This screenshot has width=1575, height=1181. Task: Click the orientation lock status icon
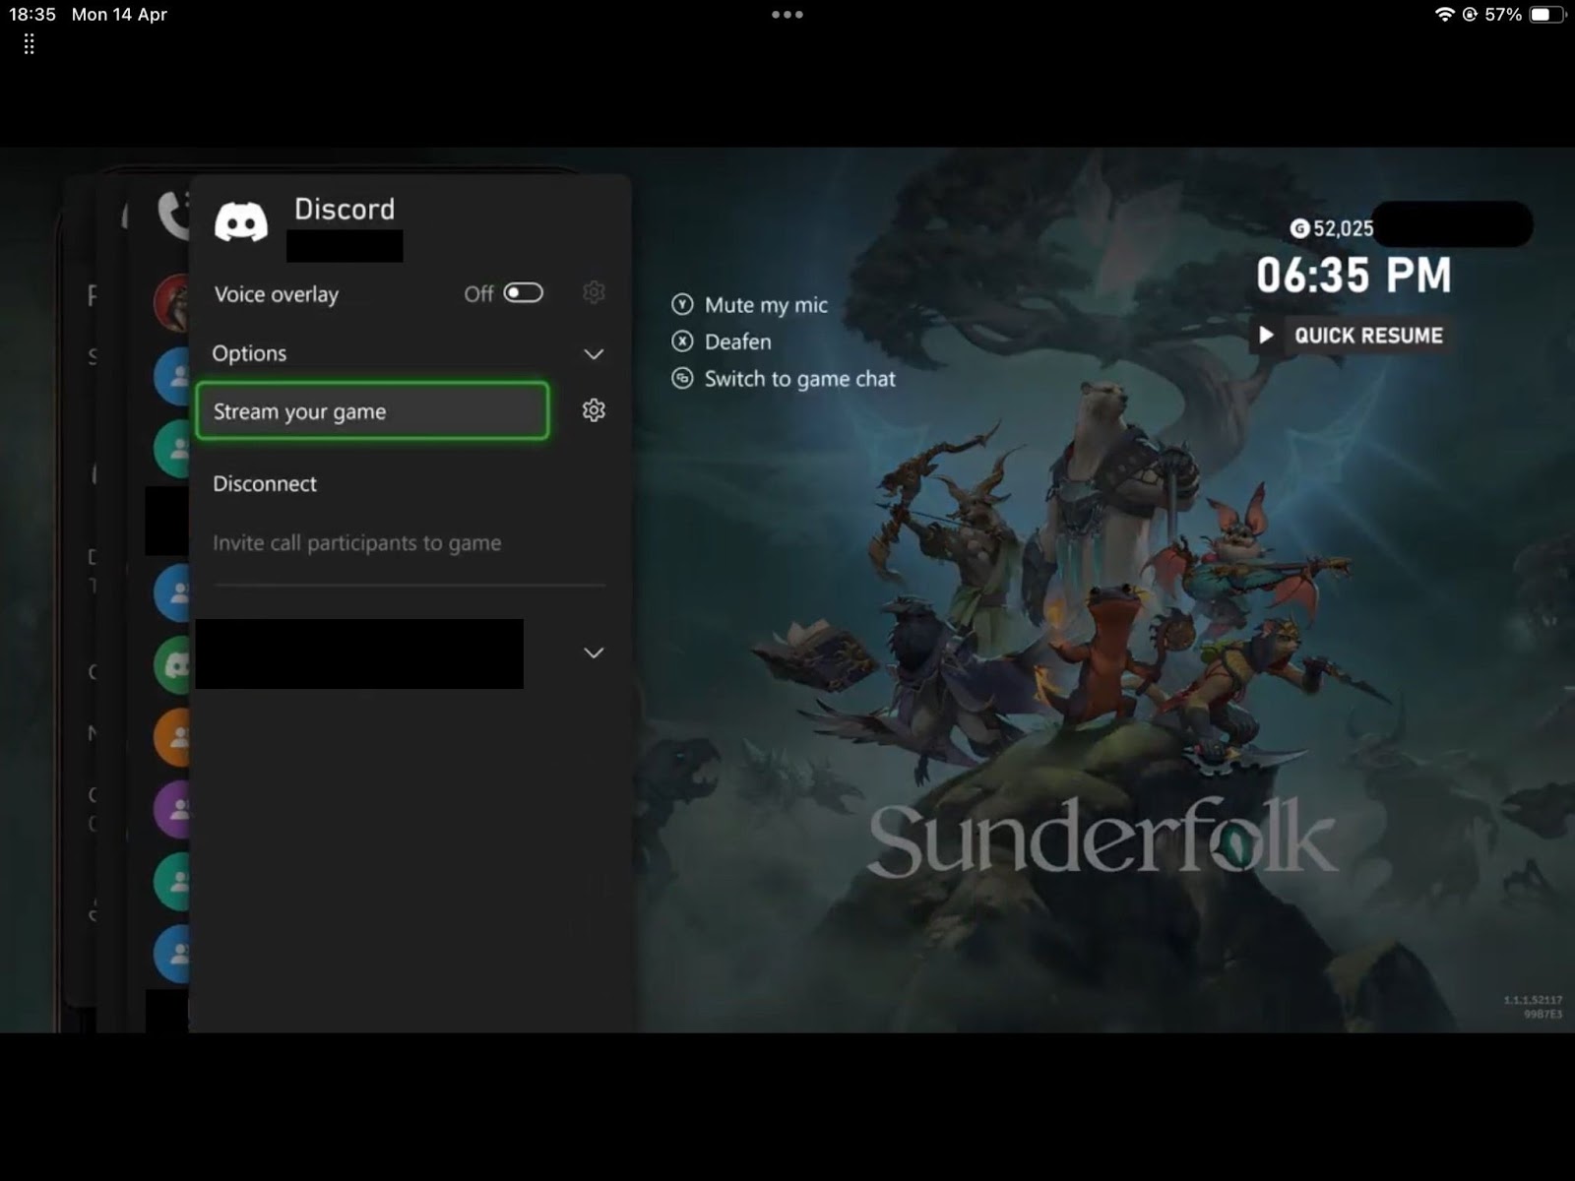point(1470,14)
